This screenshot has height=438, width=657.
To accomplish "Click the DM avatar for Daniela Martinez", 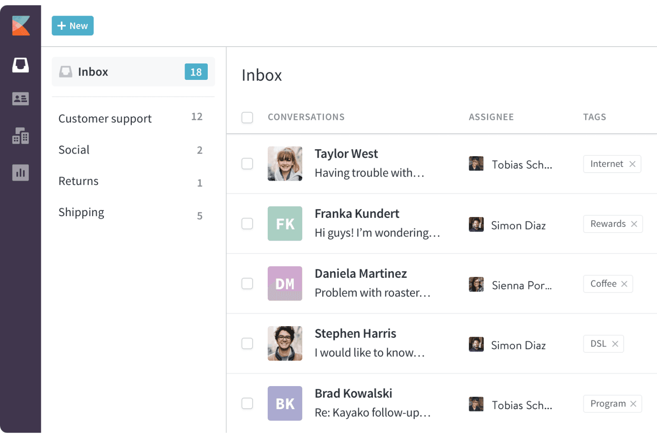I will [x=285, y=284].
